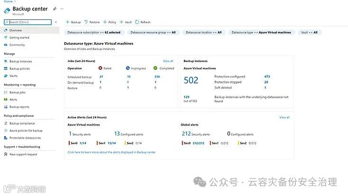This screenshot has width=348, height=196.
Task: Click the 502 backup instances total
Action: (191, 80)
